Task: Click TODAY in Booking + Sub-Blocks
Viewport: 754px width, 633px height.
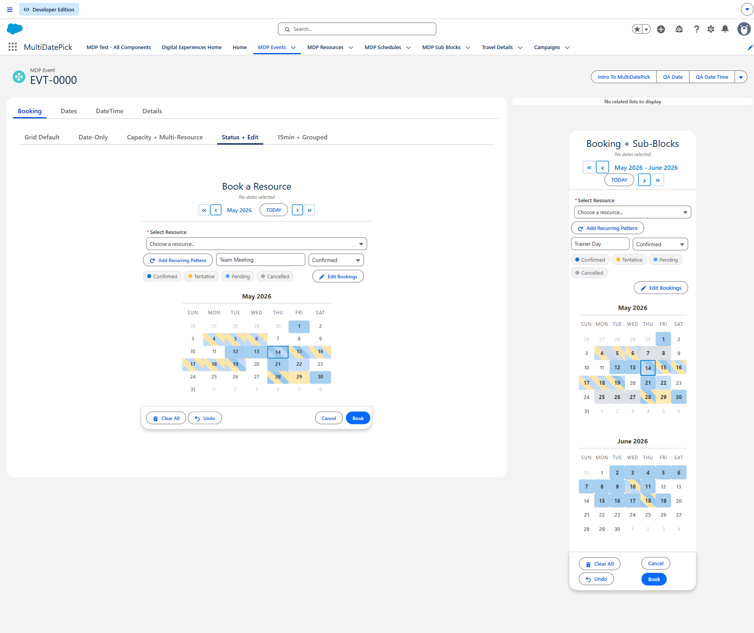Action: (619, 180)
